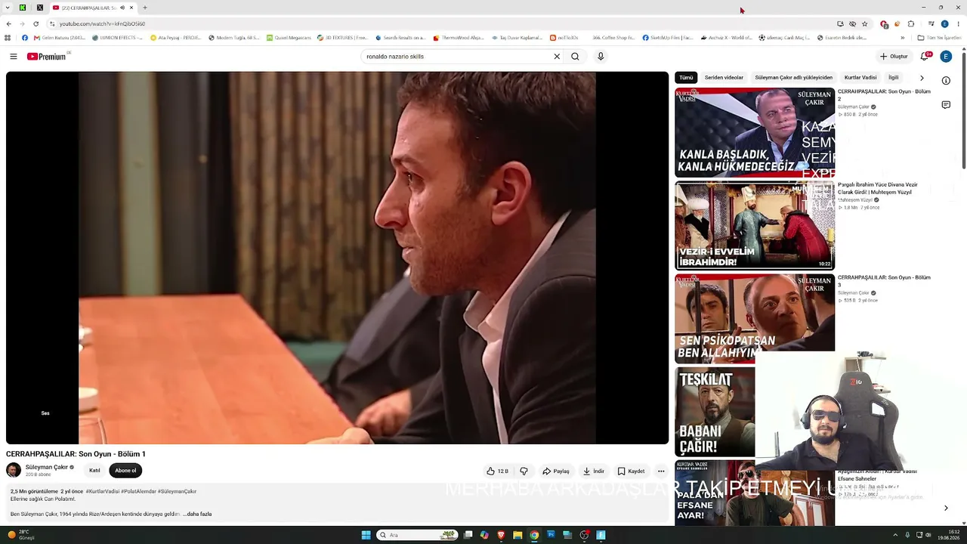Subscribe with 'Abone ol' button
967x544 pixels.
(125, 471)
